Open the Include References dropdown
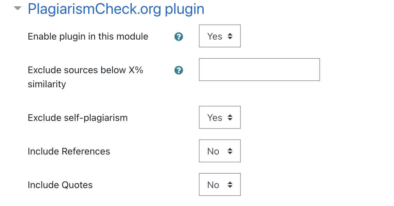Viewport: 394px width, 206px height. pos(220,151)
